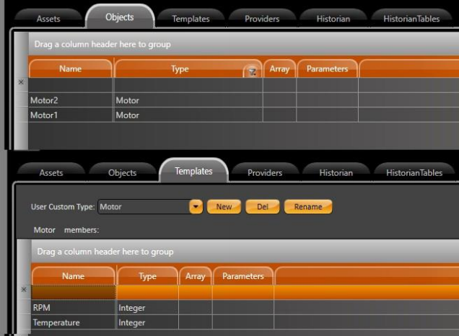Open the Assets tab next to the selected Objects tab
The image size is (459, 336).
(48, 19)
